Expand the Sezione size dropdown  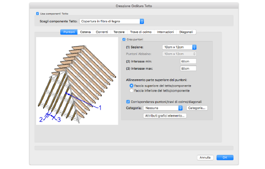pyautogui.click(x=179, y=47)
